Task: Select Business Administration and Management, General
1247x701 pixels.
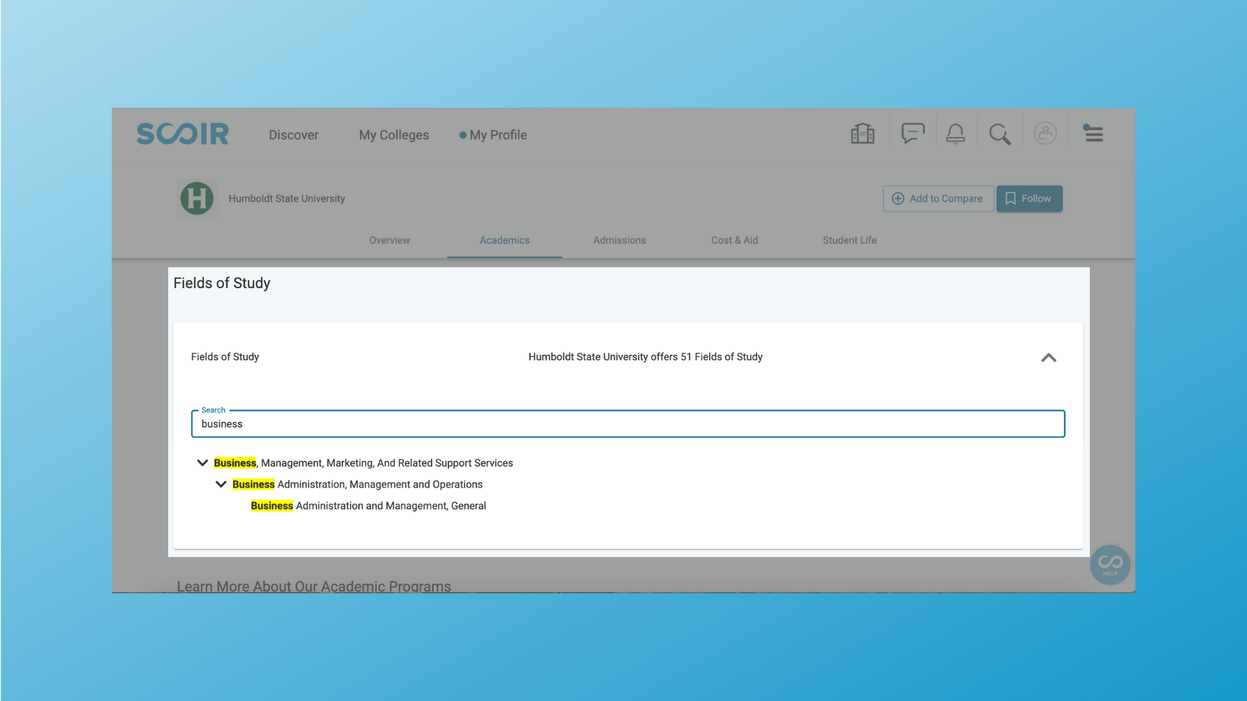Action: tap(368, 506)
